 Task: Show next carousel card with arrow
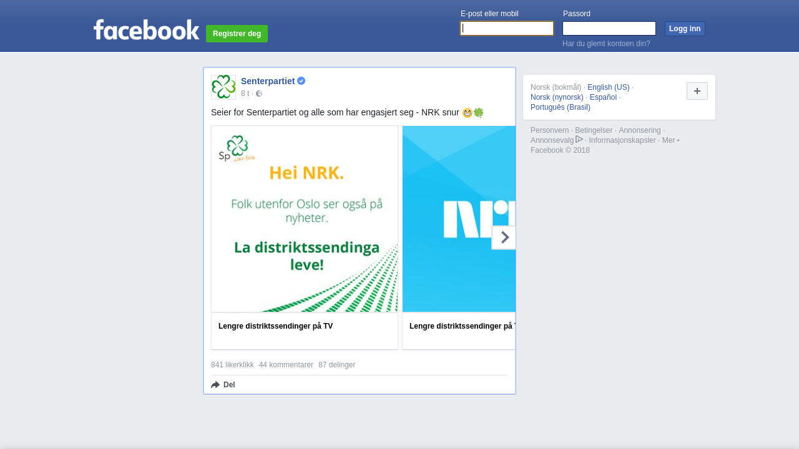point(504,238)
